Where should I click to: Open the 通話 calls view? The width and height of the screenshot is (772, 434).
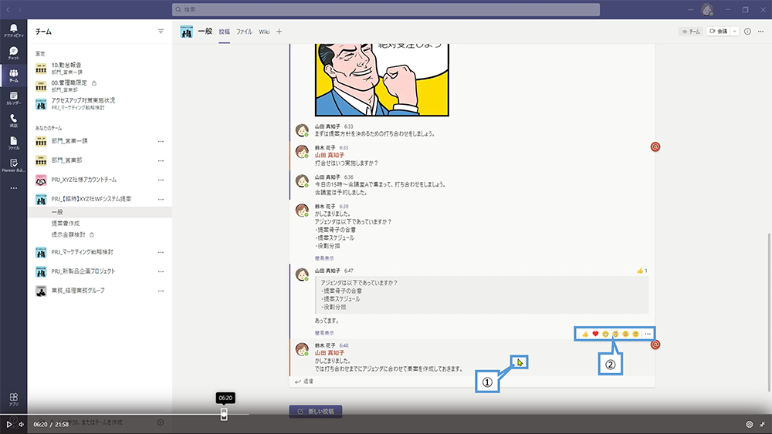click(13, 120)
